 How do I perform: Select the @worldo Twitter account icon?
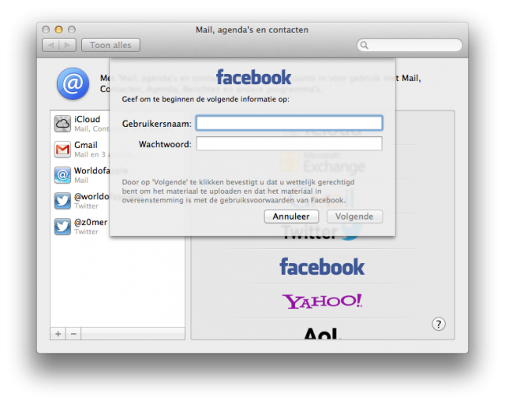62,201
